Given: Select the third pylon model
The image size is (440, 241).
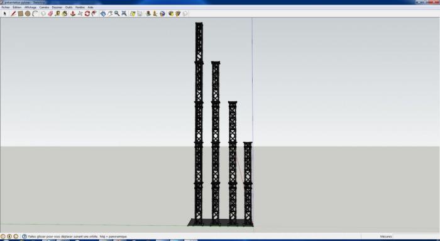Looking at the screenshot, I should [233, 164].
